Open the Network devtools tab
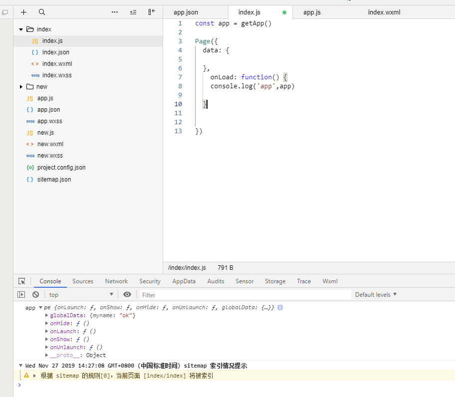This screenshot has width=455, height=397. 116,281
